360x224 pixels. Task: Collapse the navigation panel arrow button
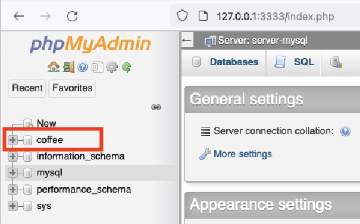click(187, 40)
